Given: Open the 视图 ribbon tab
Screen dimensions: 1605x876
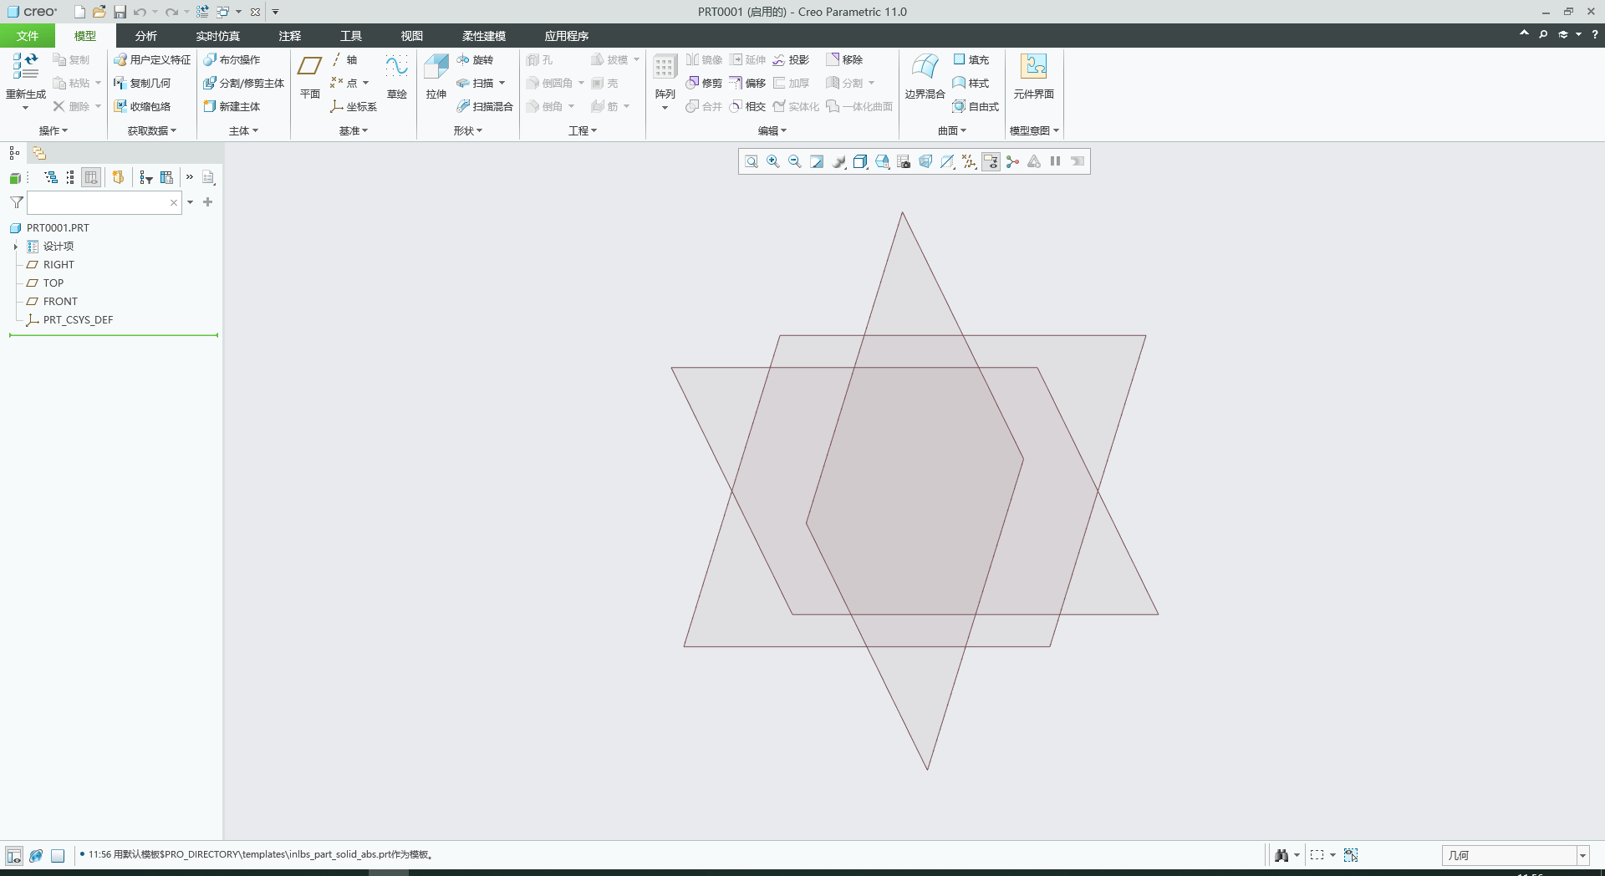Looking at the screenshot, I should (410, 36).
